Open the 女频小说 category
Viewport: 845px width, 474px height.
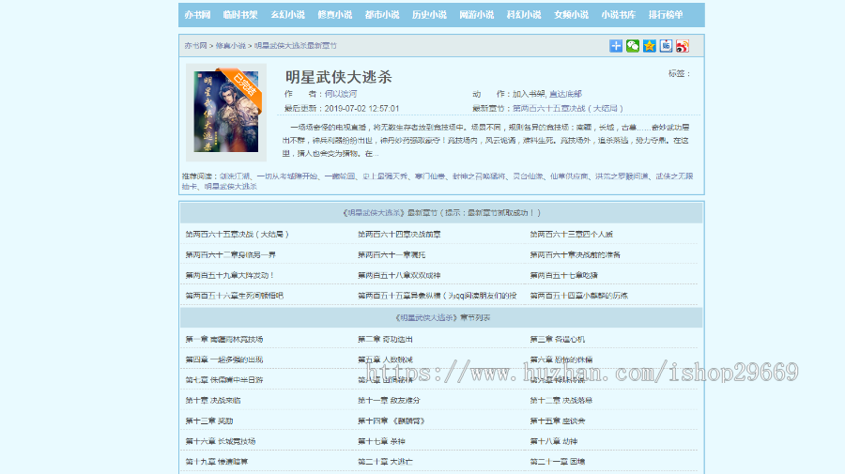coord(571,15)
